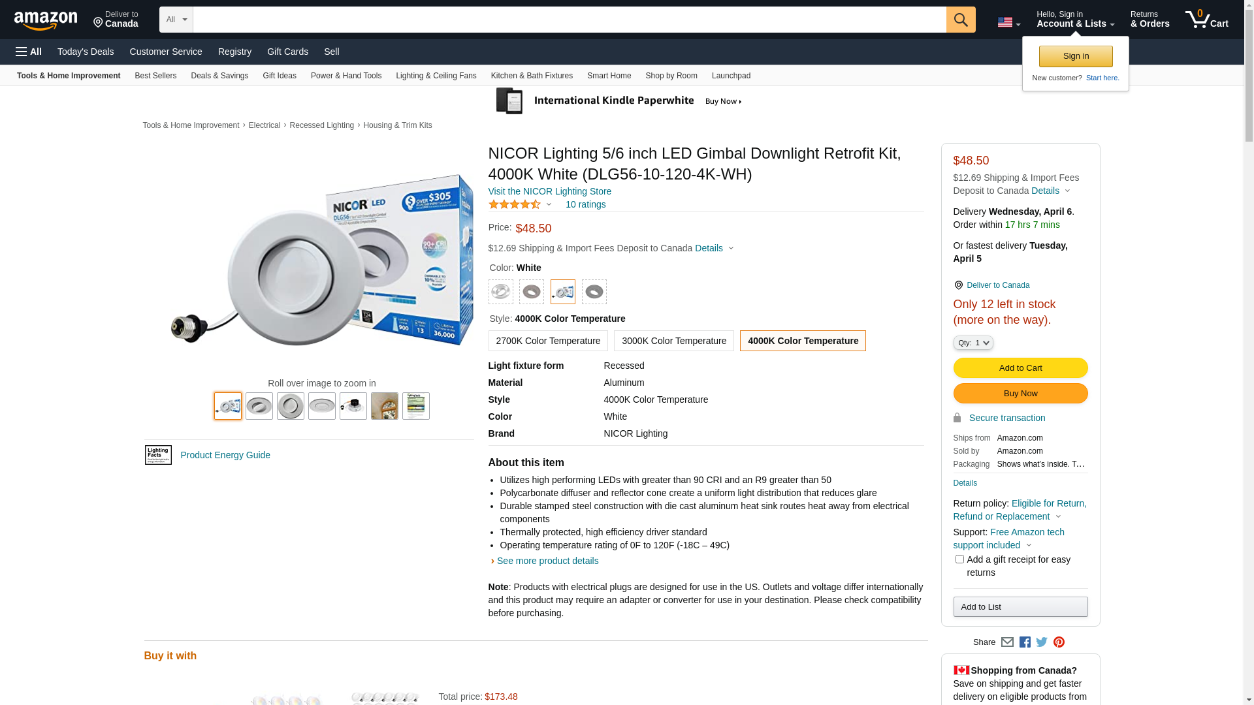Enable the gift receipt checkbox

click(959, 559)
